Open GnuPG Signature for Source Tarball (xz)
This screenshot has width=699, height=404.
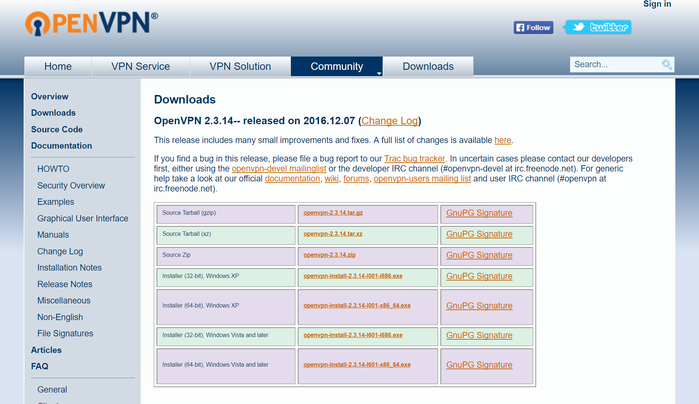[x=479, y=234]
